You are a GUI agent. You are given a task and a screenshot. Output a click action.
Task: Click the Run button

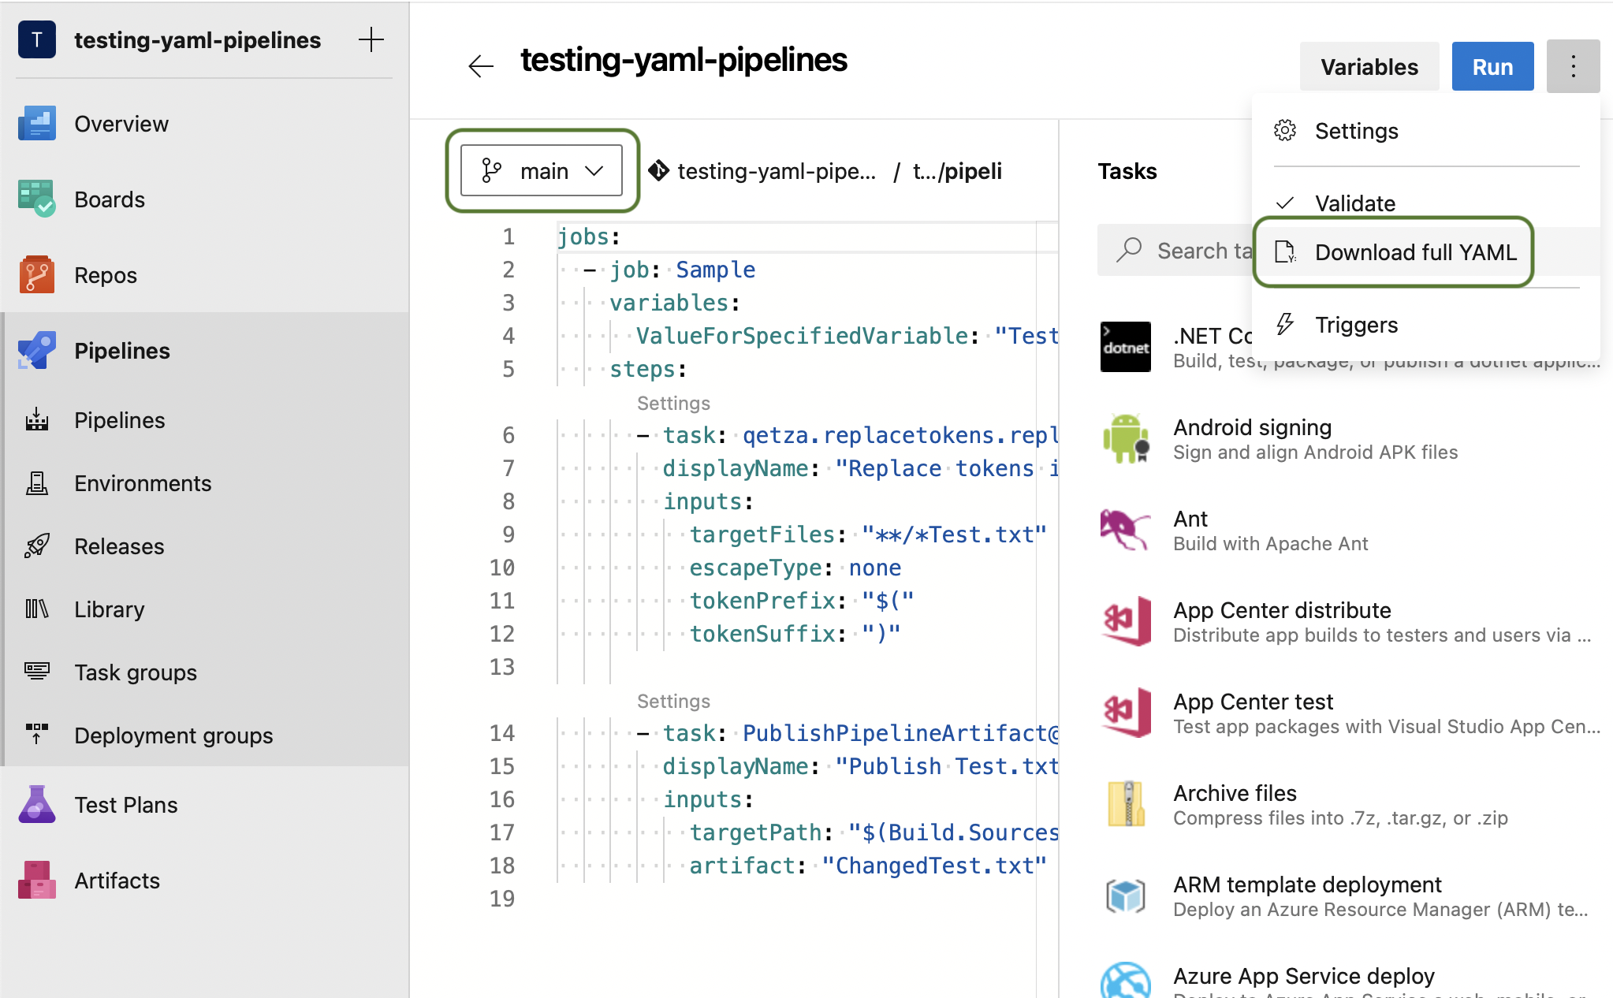[x=1492, y=67]
